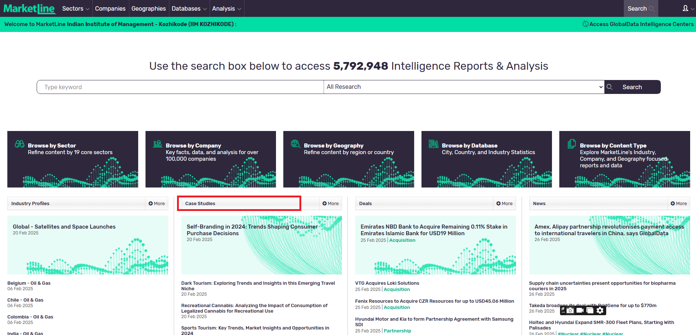The height and width of the screenshot is (335, 696).
Task: Expand the Analysis menu in navigation bar
Action: pos(227,8)
